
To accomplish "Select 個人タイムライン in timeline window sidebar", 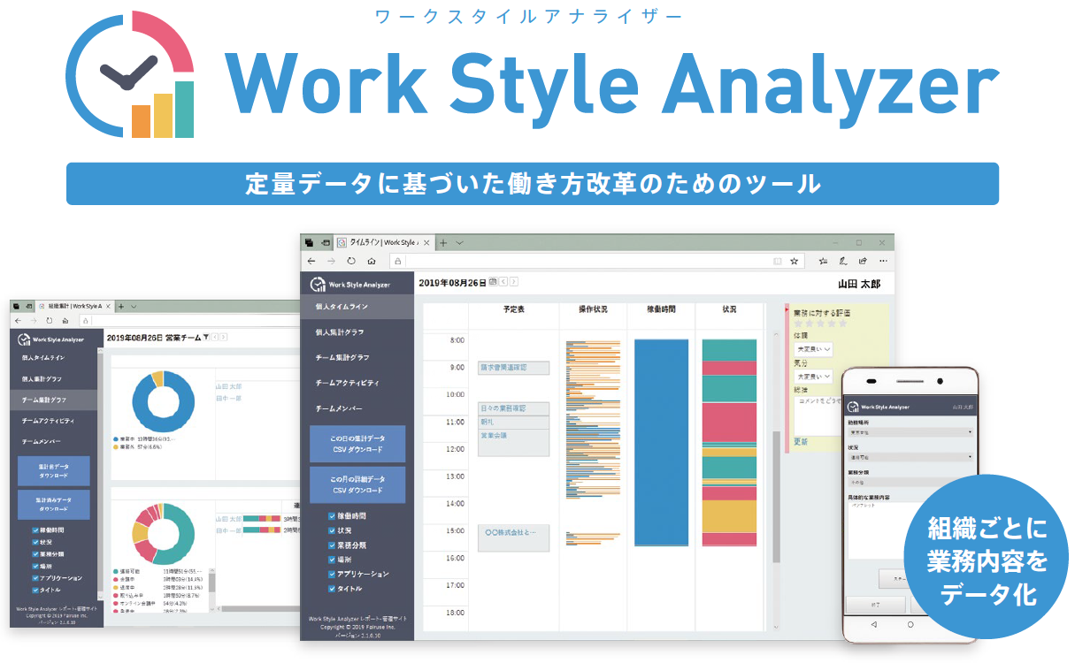I will pyautogui.click(x=357, y=307).
